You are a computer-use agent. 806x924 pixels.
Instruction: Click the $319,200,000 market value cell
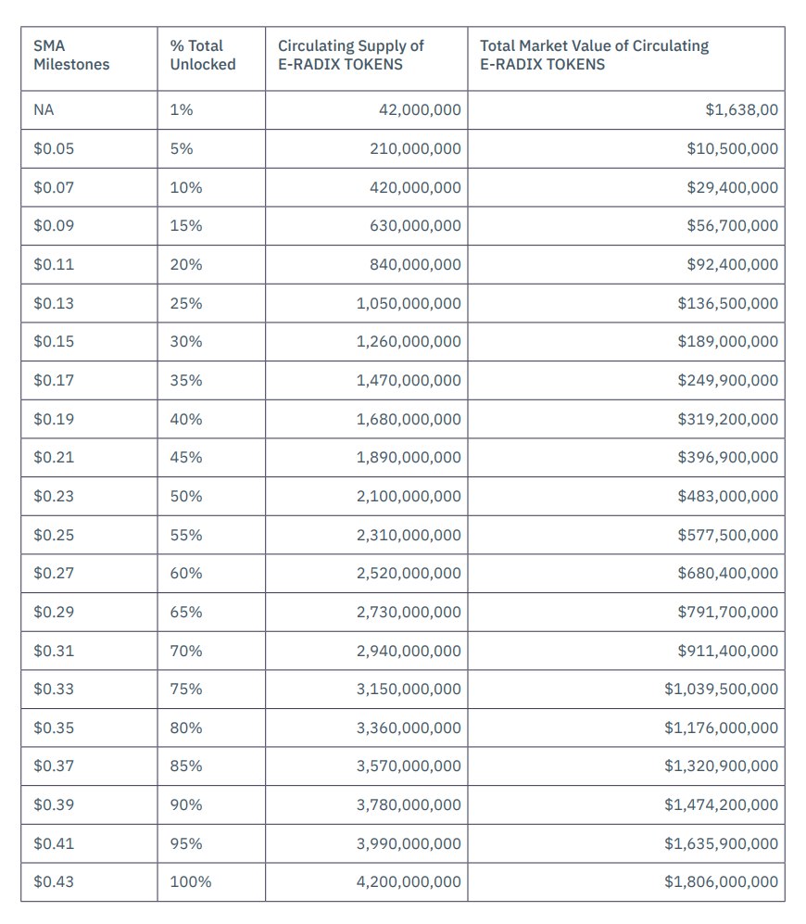[626, 419]
